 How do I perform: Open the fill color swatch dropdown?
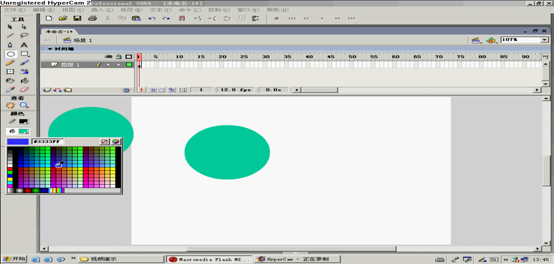click(24, 131)
